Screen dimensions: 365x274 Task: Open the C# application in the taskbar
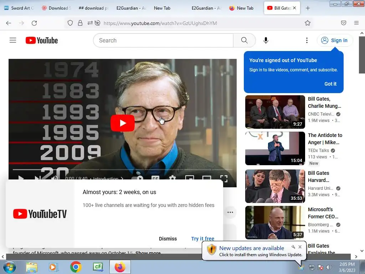pos(98,267)
